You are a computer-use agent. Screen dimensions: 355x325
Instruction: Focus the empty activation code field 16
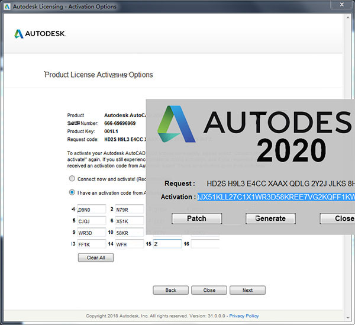pos(205,244)
